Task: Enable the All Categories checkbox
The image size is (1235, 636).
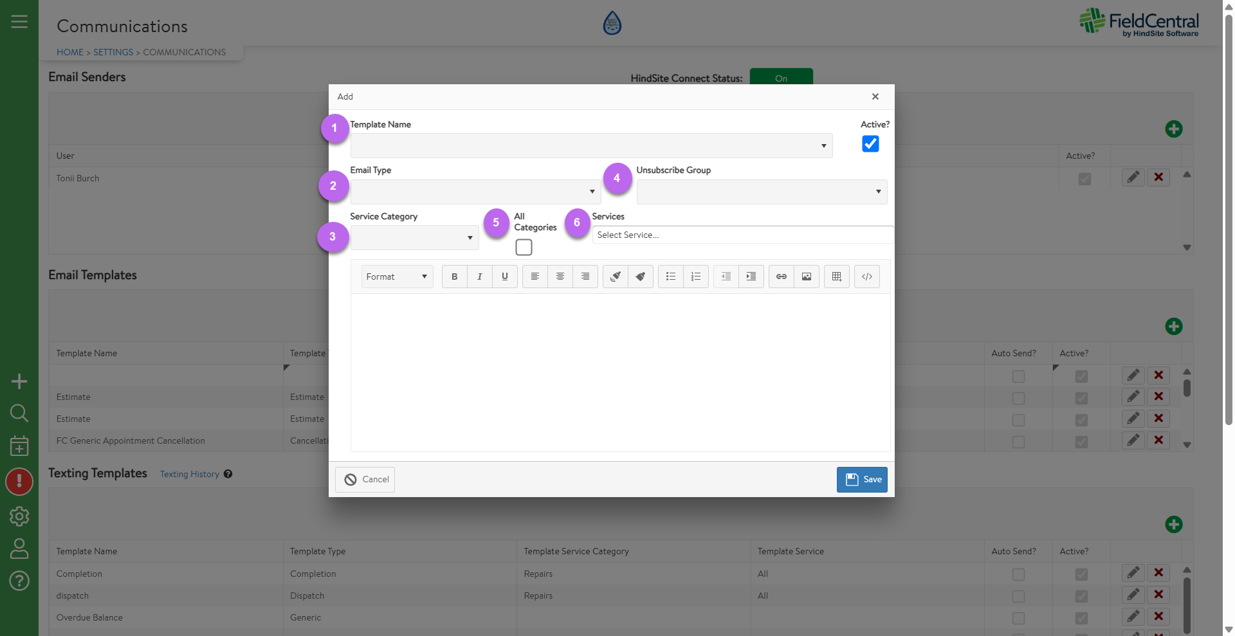Action: coord(524,247)
